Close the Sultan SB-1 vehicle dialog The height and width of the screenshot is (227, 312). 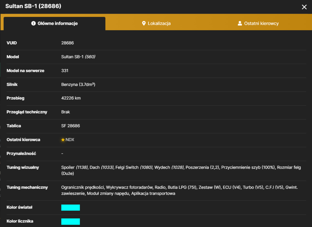pos(304,7)
